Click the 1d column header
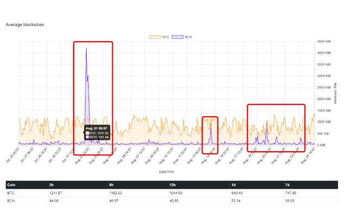Viewport: 348px width, 211px height. coord(233,185)
